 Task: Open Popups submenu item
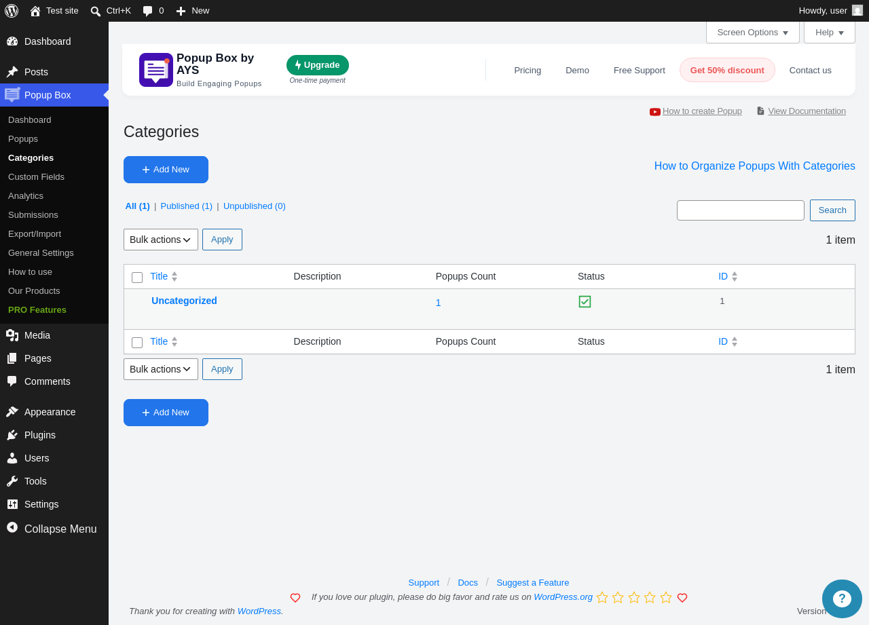pos(23,138)
